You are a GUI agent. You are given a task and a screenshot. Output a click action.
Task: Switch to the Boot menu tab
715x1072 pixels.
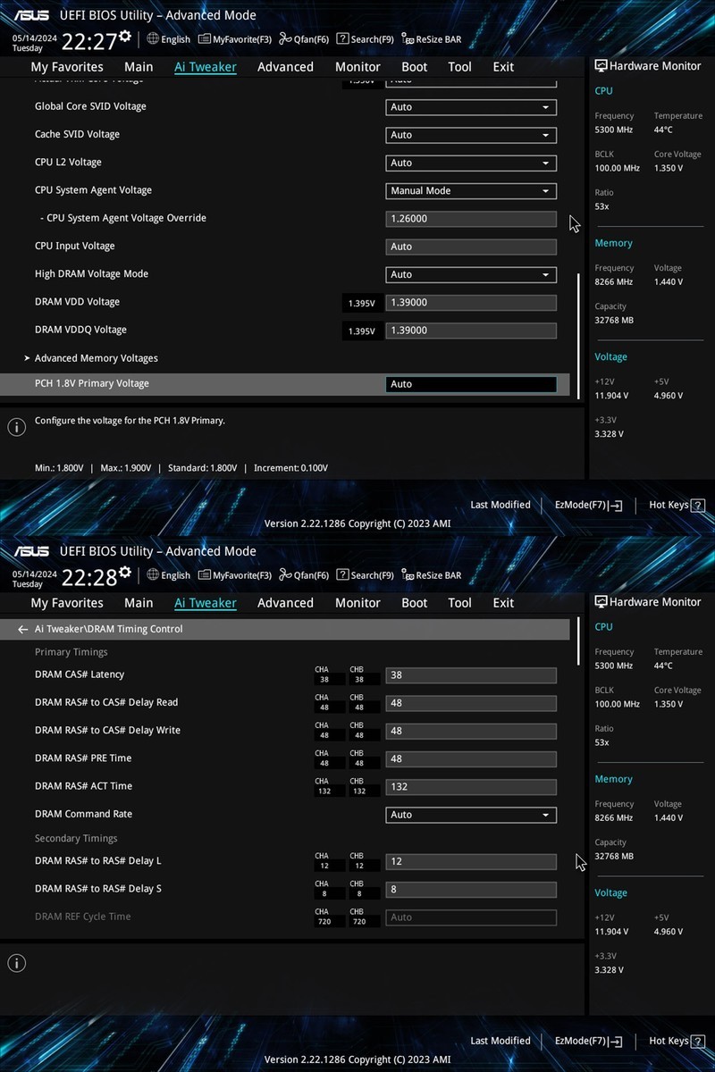click(x=414, y=66)
